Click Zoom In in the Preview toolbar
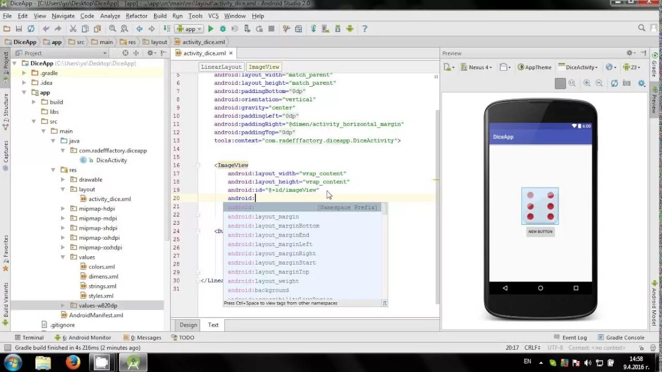Screen dimensions: 662x372 [587, 83]
